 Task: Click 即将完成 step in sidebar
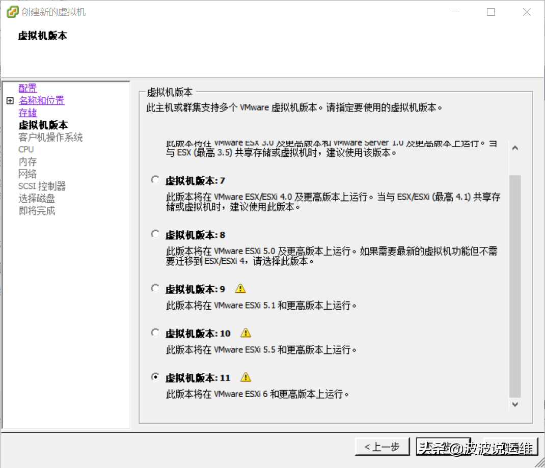37,210
